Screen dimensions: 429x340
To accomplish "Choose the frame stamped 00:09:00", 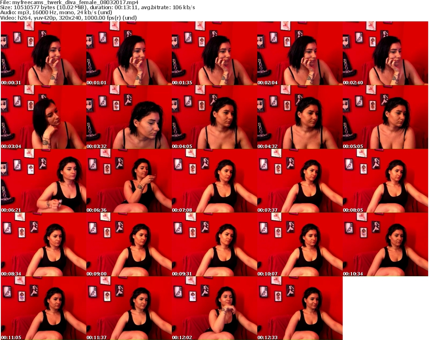I will 129,244.
